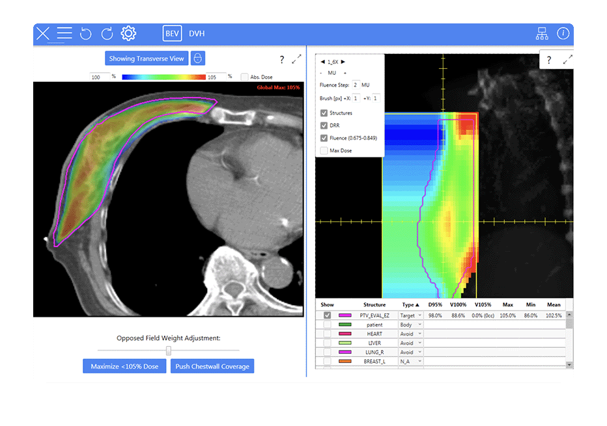Switch to the DVH tab
Viewport: 607px width, 426px height.
(x=197, y=34)
